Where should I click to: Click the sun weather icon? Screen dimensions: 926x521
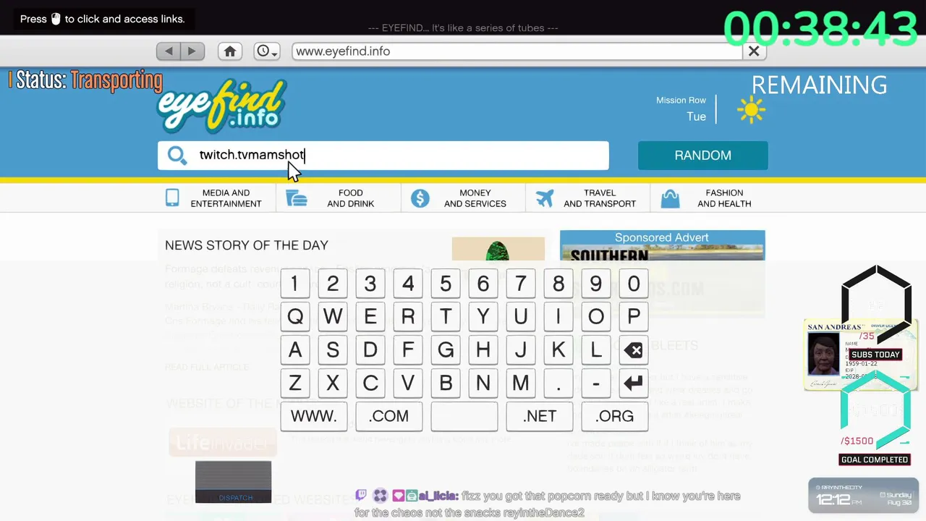click(751, 110)
